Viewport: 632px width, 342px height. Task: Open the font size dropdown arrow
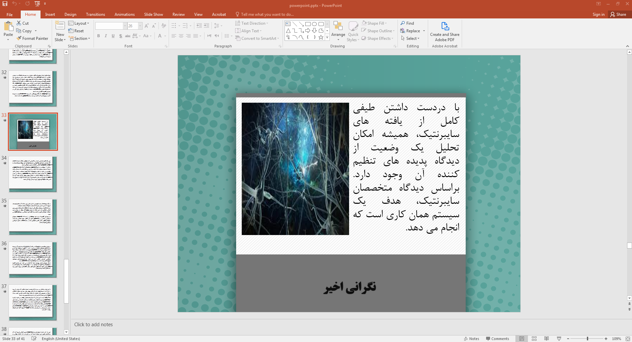[140, 26]
